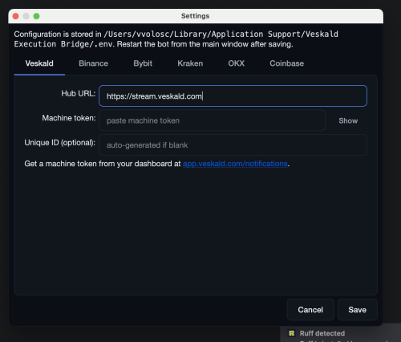Go to the Kraken tab
Image resolution: width=401 pixels, height=342 pixels.
tap(190, 63)
